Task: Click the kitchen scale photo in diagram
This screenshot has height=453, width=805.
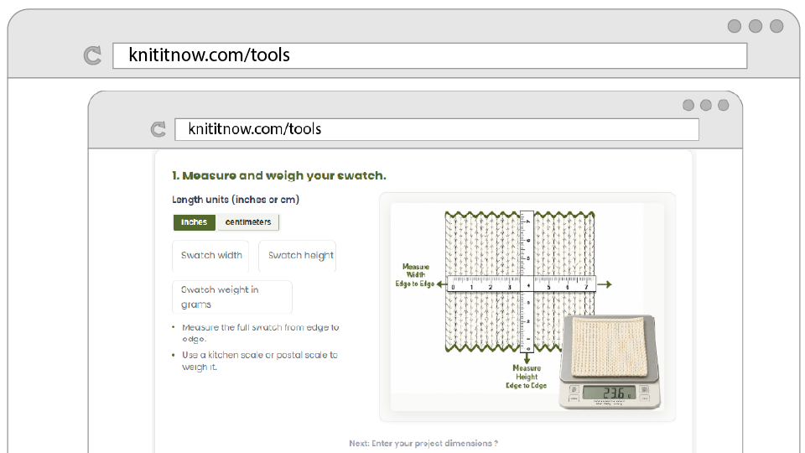Action: [x=610, y=362]
